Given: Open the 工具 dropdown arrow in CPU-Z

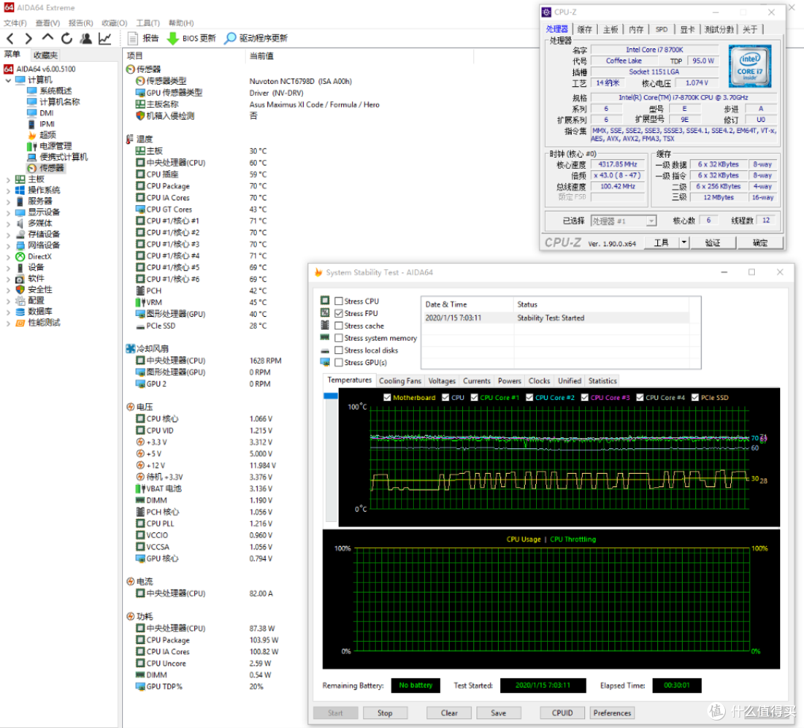Looking at the screenshot, I should tap(684, 242).
